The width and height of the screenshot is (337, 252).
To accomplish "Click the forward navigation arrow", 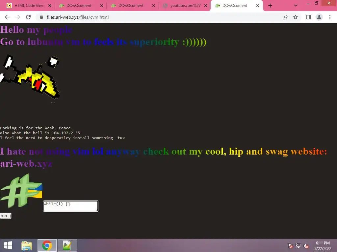I will pyautogui.click(x=18, y=17).
